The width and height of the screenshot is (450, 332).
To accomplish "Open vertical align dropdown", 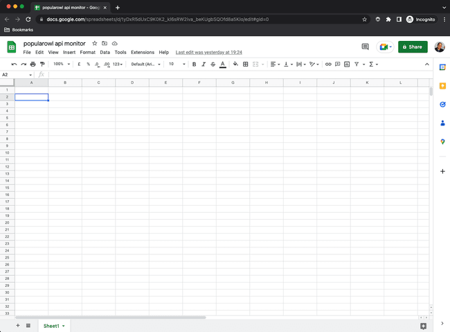I will (289, 64).
